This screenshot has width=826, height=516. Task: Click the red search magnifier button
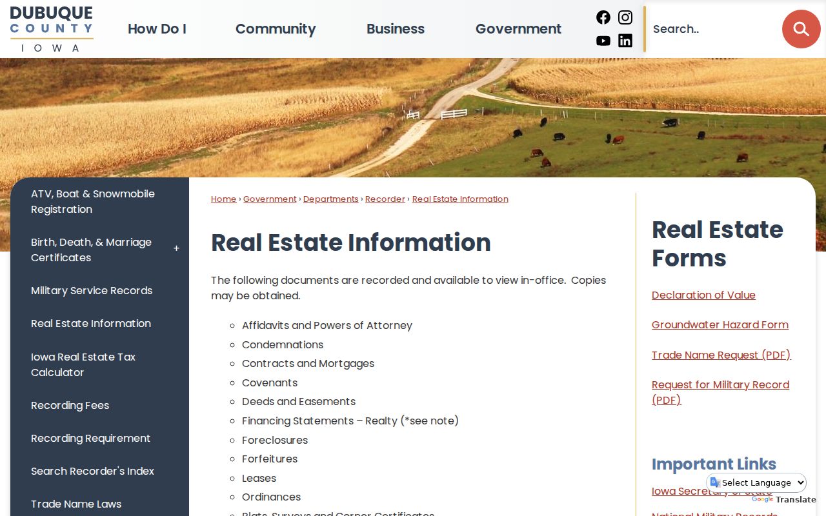[x=801, y=29]
